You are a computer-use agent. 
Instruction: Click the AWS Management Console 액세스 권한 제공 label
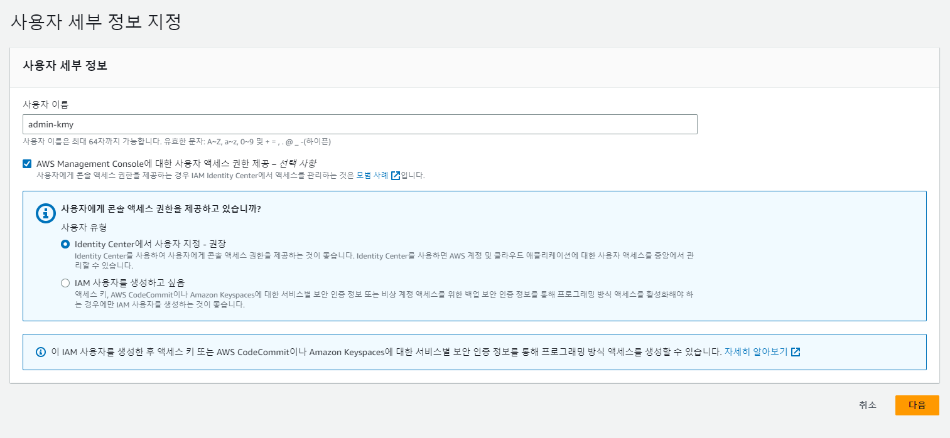(x=176, y=163)
